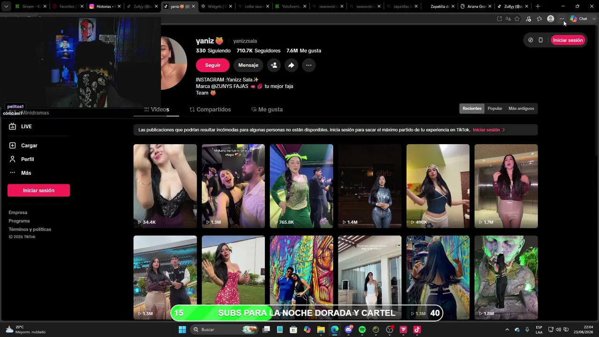Viewport: 599px width, 337px height.
Task: Expand Términos y políticas footer section
Action: (x=30, y=229)
